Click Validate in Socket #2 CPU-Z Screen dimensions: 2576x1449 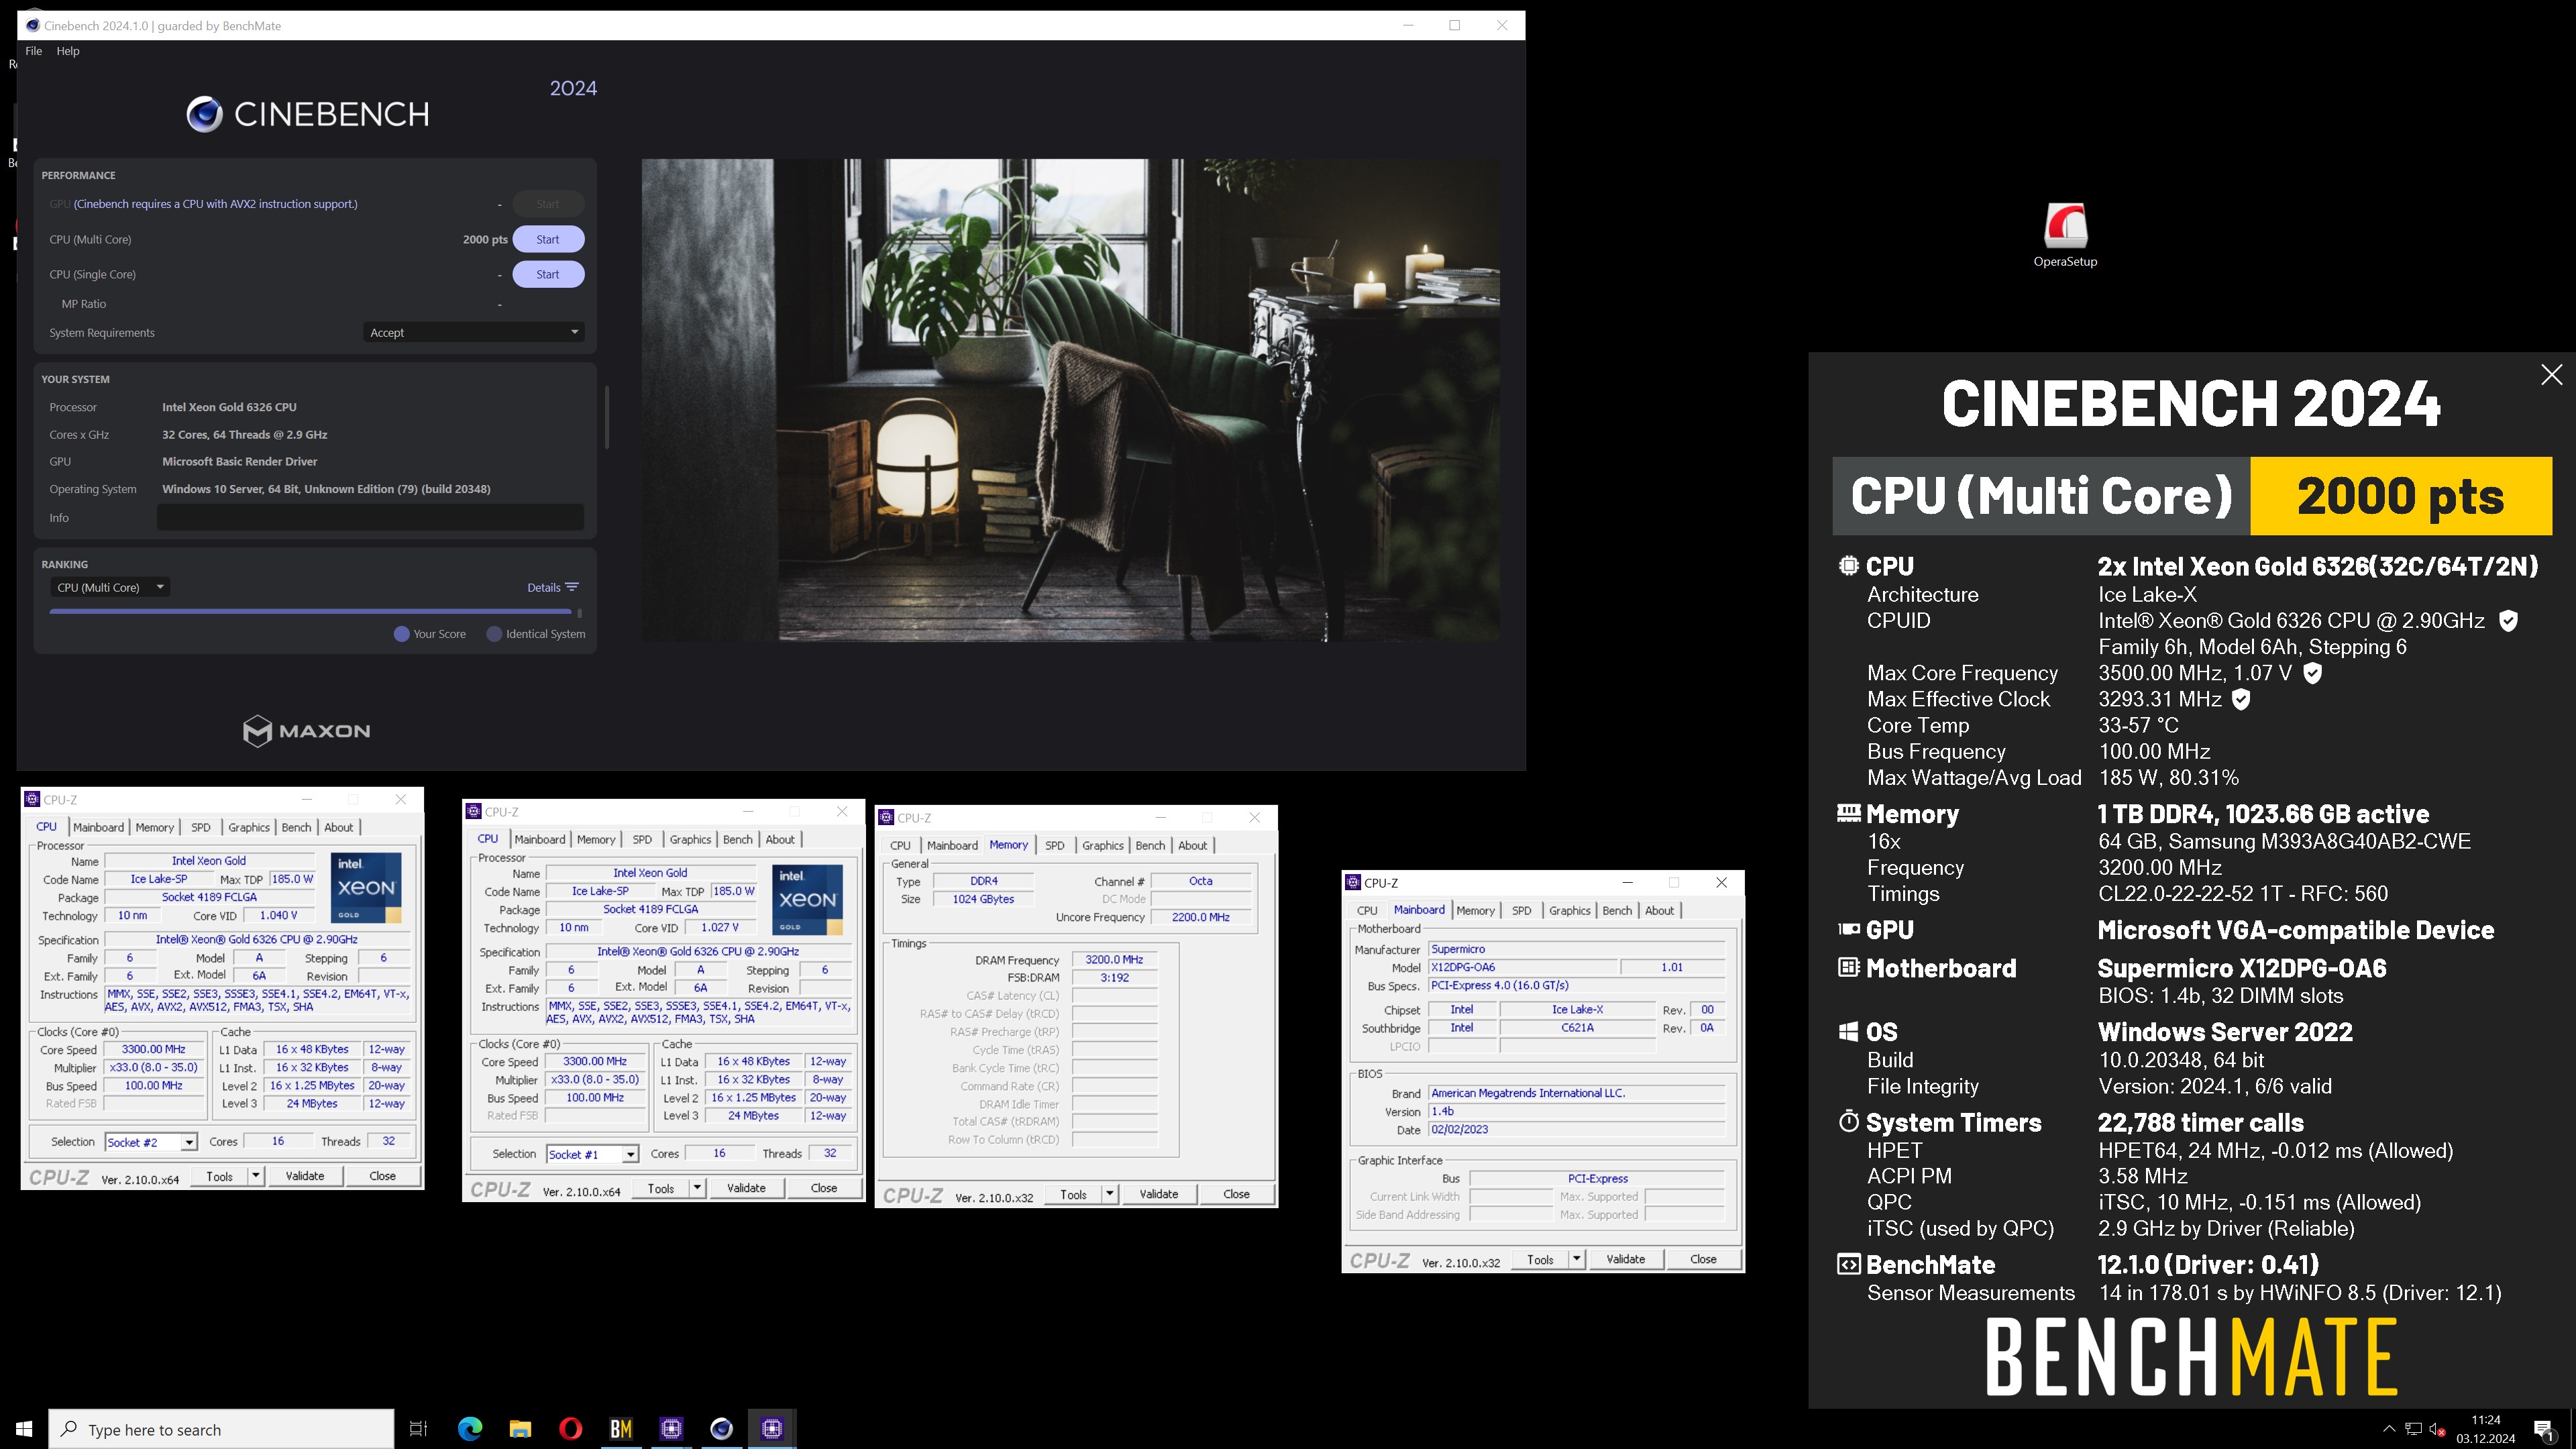pos(305,1176)
